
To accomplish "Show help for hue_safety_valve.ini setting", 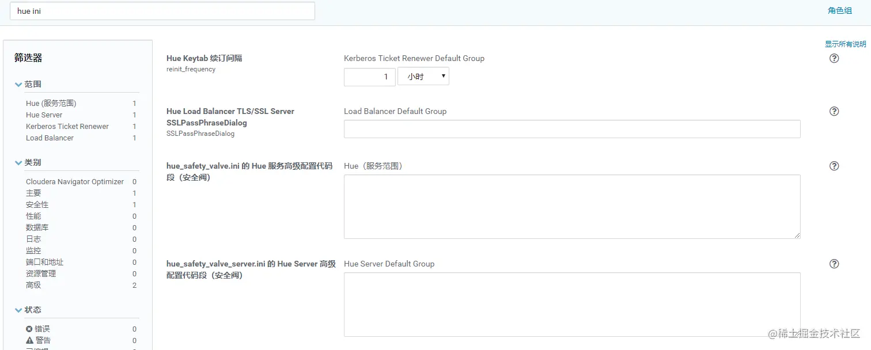I will click(834, 166).
